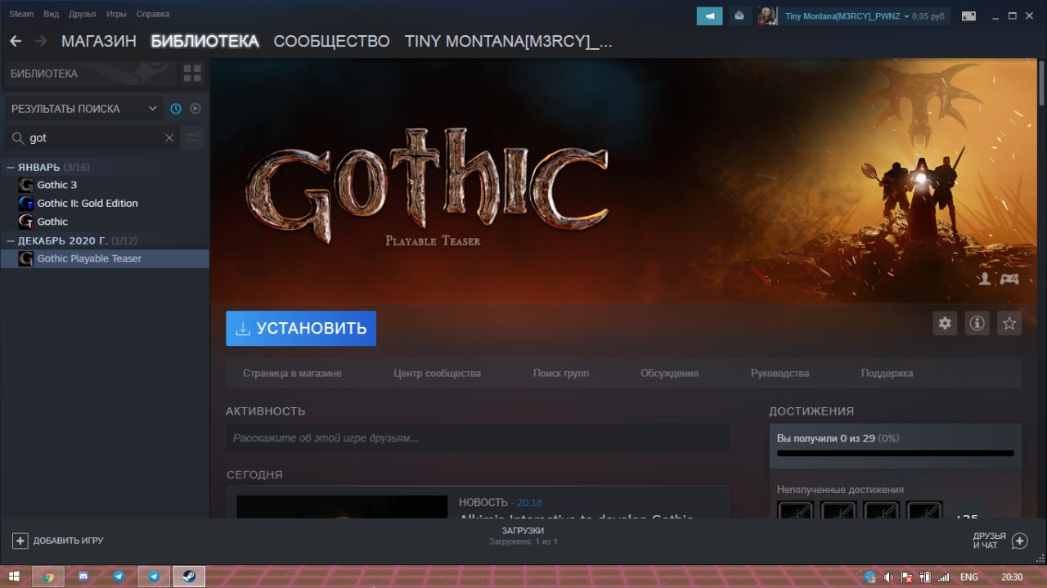Open the game Manage gear icon
The width and height of the screenshot is (1047, 588).
945,323
